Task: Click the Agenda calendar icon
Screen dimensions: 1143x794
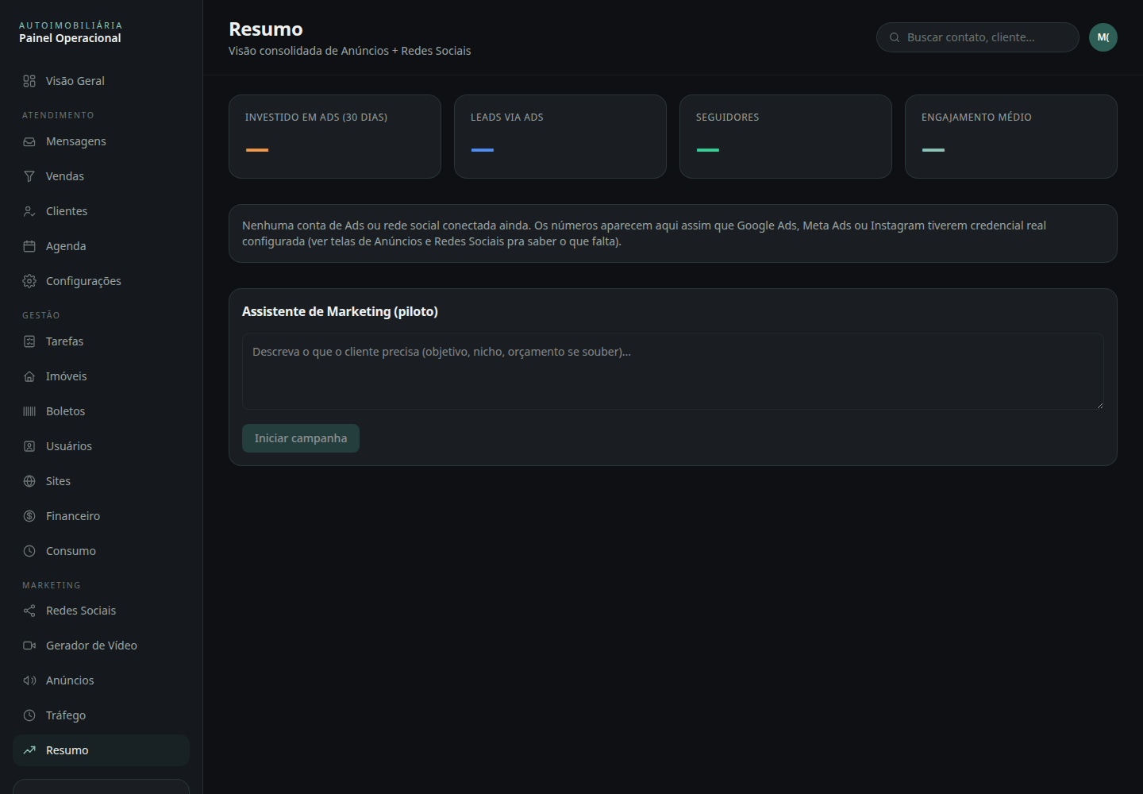Action: click(29, 246)
